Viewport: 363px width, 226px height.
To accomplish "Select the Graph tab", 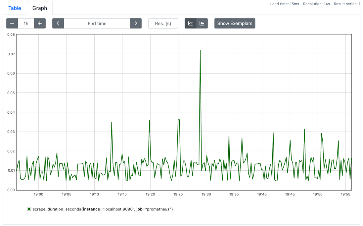I will [40, 8].
